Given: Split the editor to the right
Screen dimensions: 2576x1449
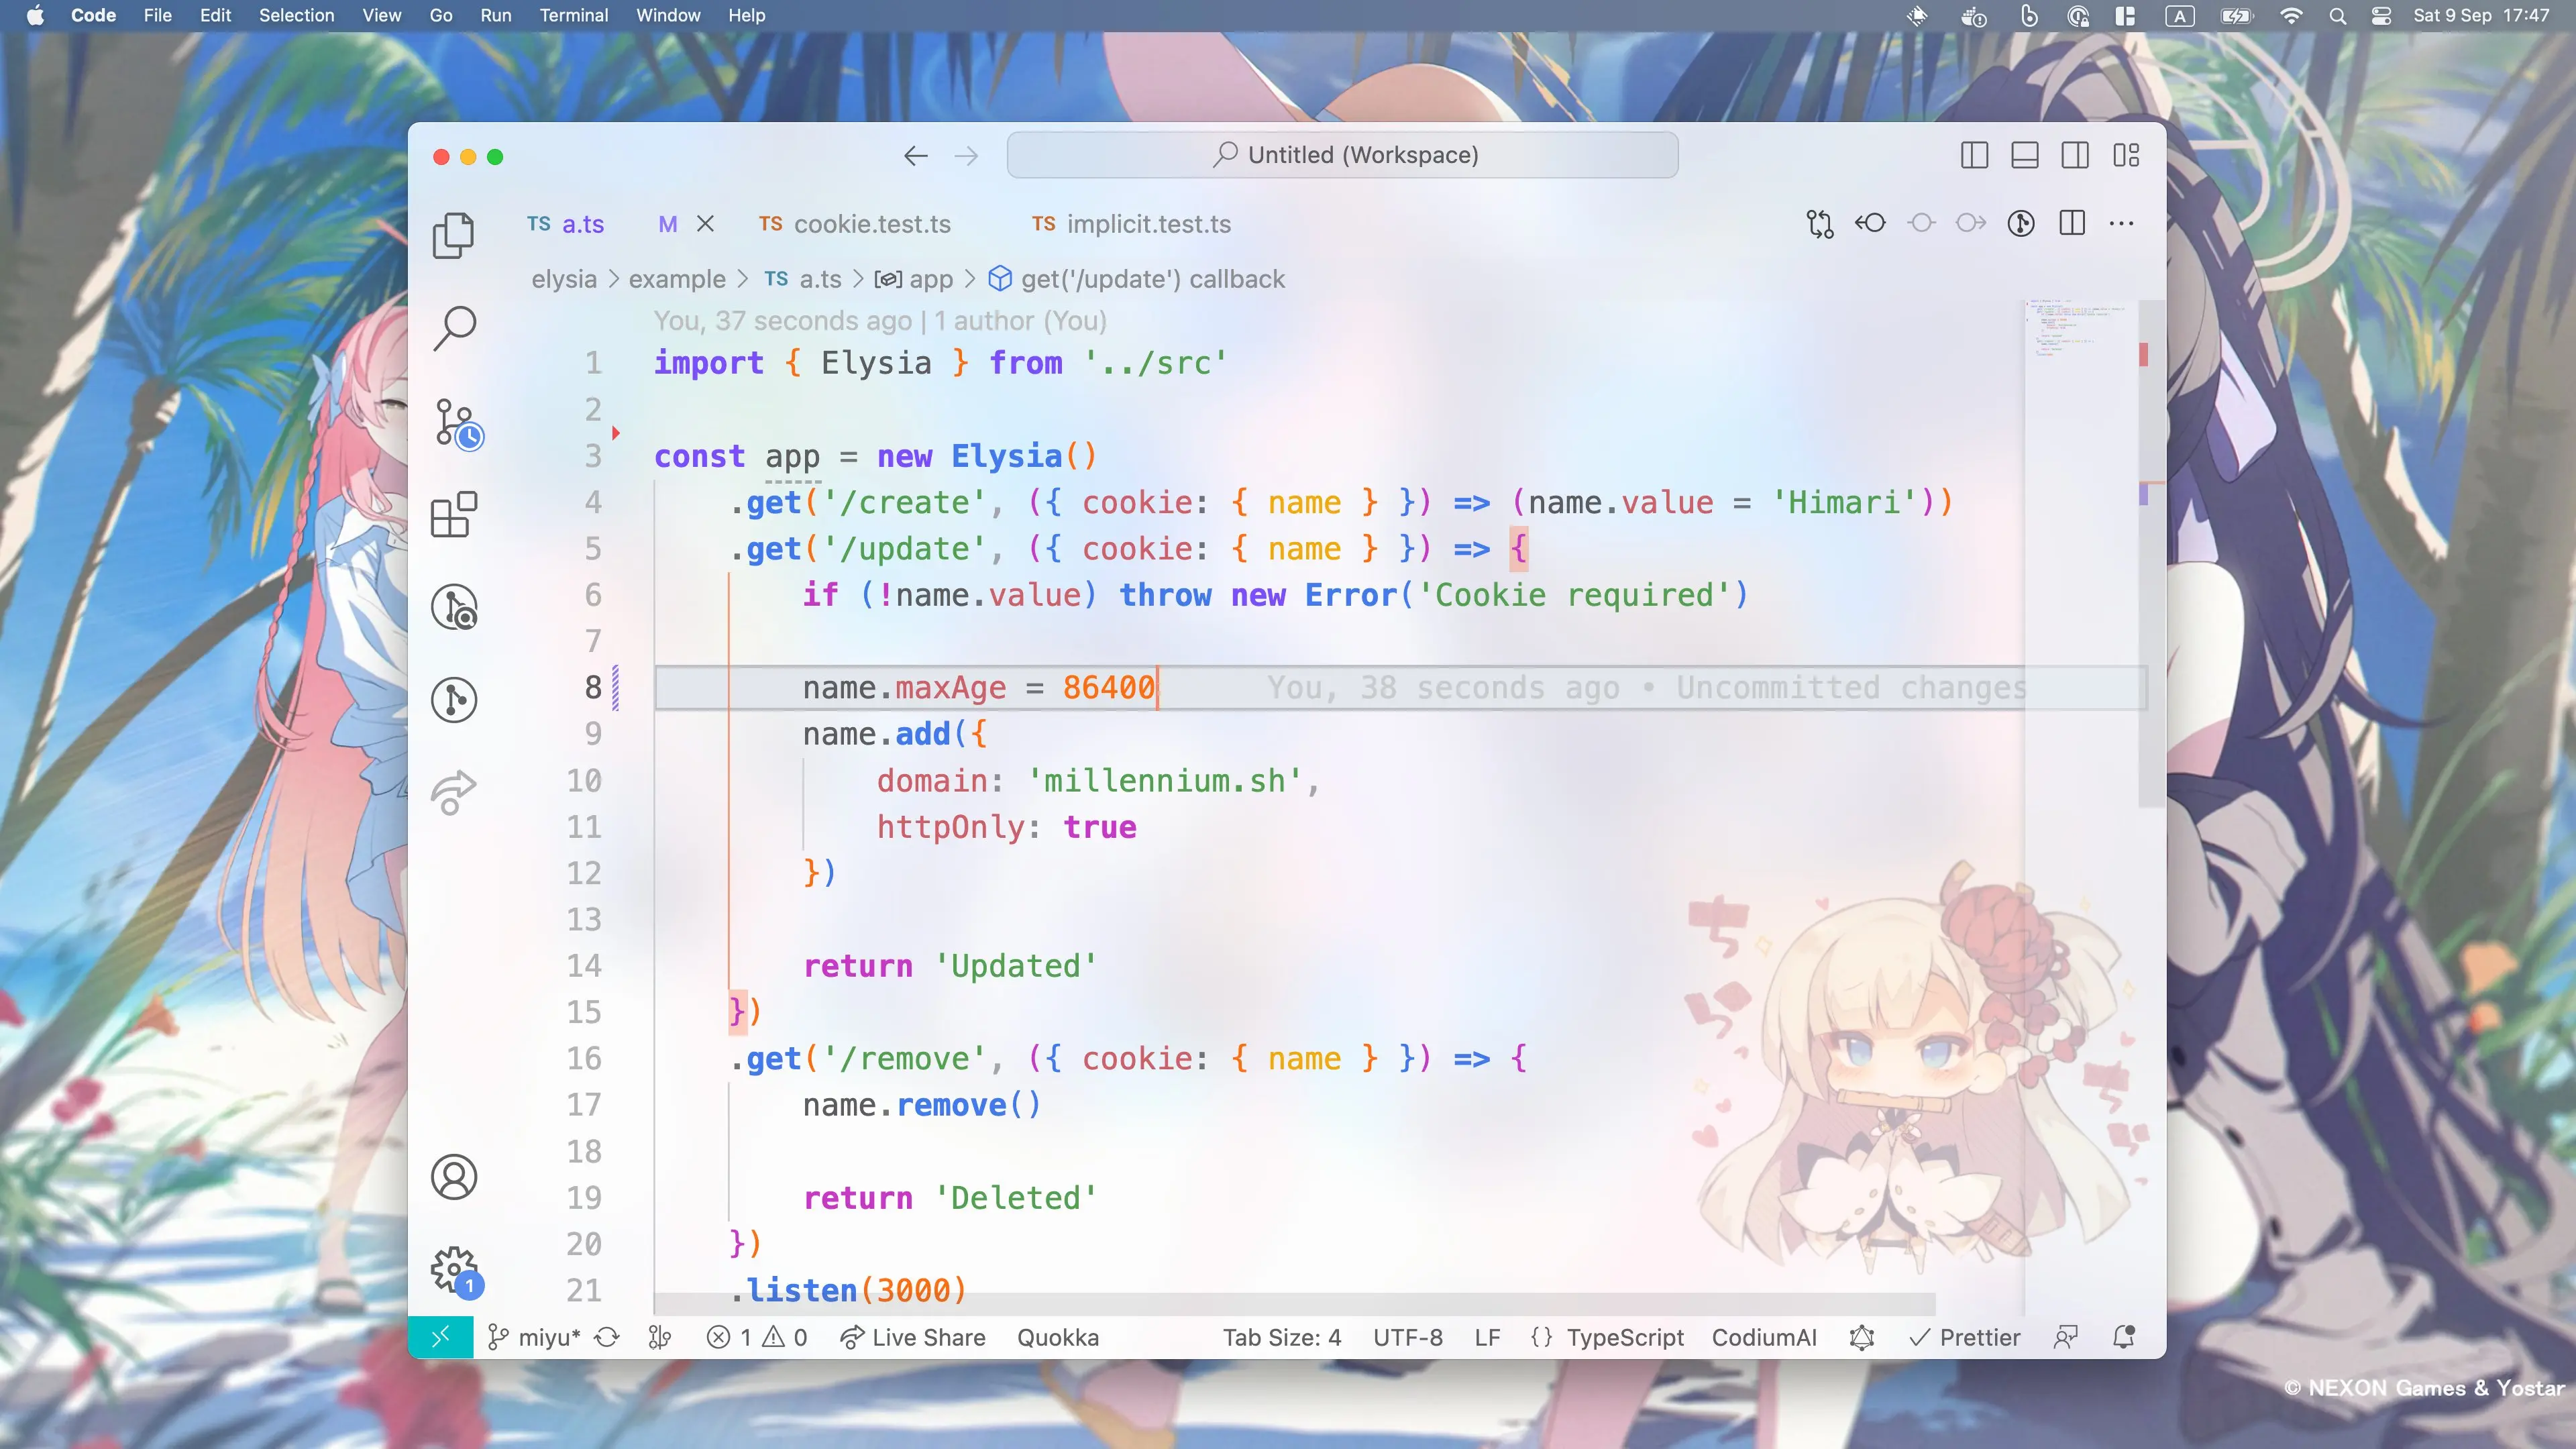Looking at the screenshot, I should click(2072, 223).
